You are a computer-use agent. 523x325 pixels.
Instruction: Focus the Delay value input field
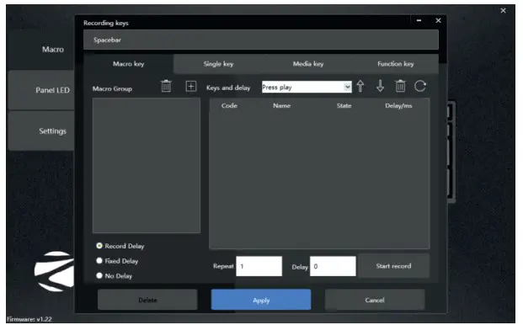coord(333,266)
